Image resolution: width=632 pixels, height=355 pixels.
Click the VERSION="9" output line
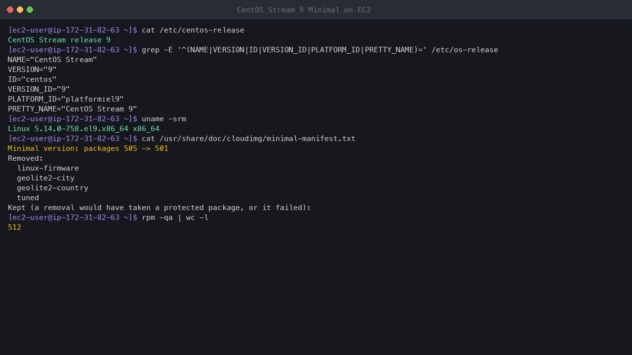point(32,70)
